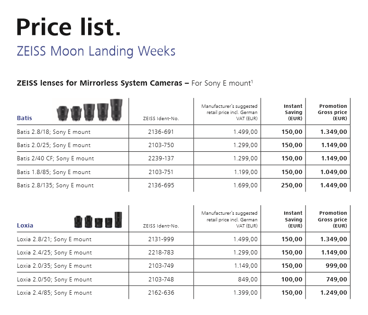Click 'Loxia 2.4/85; Sony E mount' row label

pyautogui.click(x=54, y=293)
